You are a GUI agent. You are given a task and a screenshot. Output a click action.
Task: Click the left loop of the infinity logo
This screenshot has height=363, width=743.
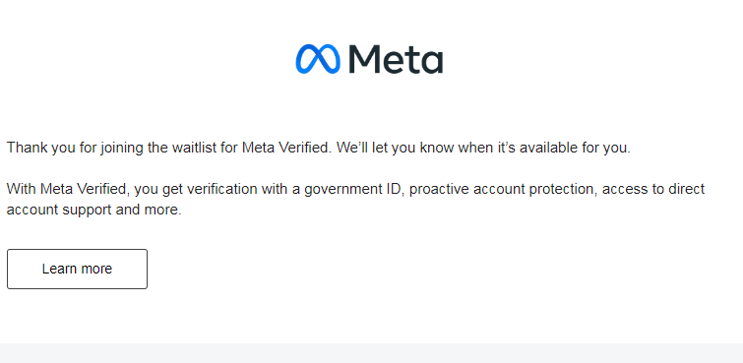click(307, 59)
